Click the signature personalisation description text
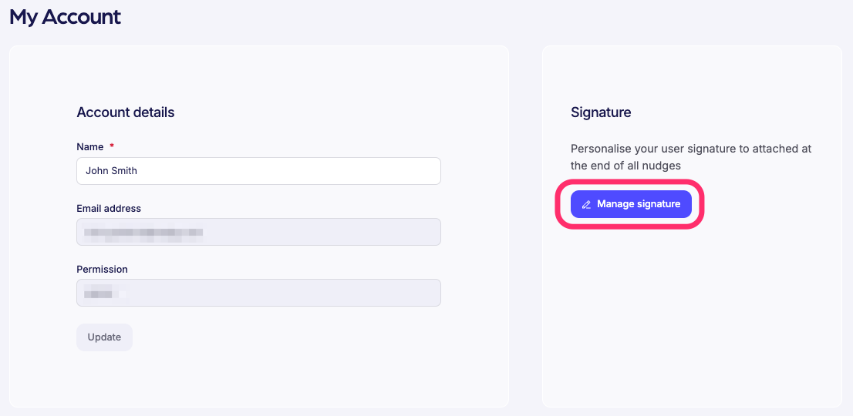This screenshot has width=853, height=416. pyautogui.click(x=690, y=156)
